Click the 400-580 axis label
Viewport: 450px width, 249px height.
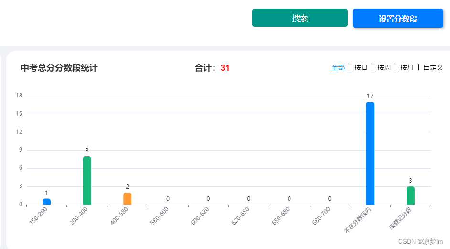tap(119, 216)
